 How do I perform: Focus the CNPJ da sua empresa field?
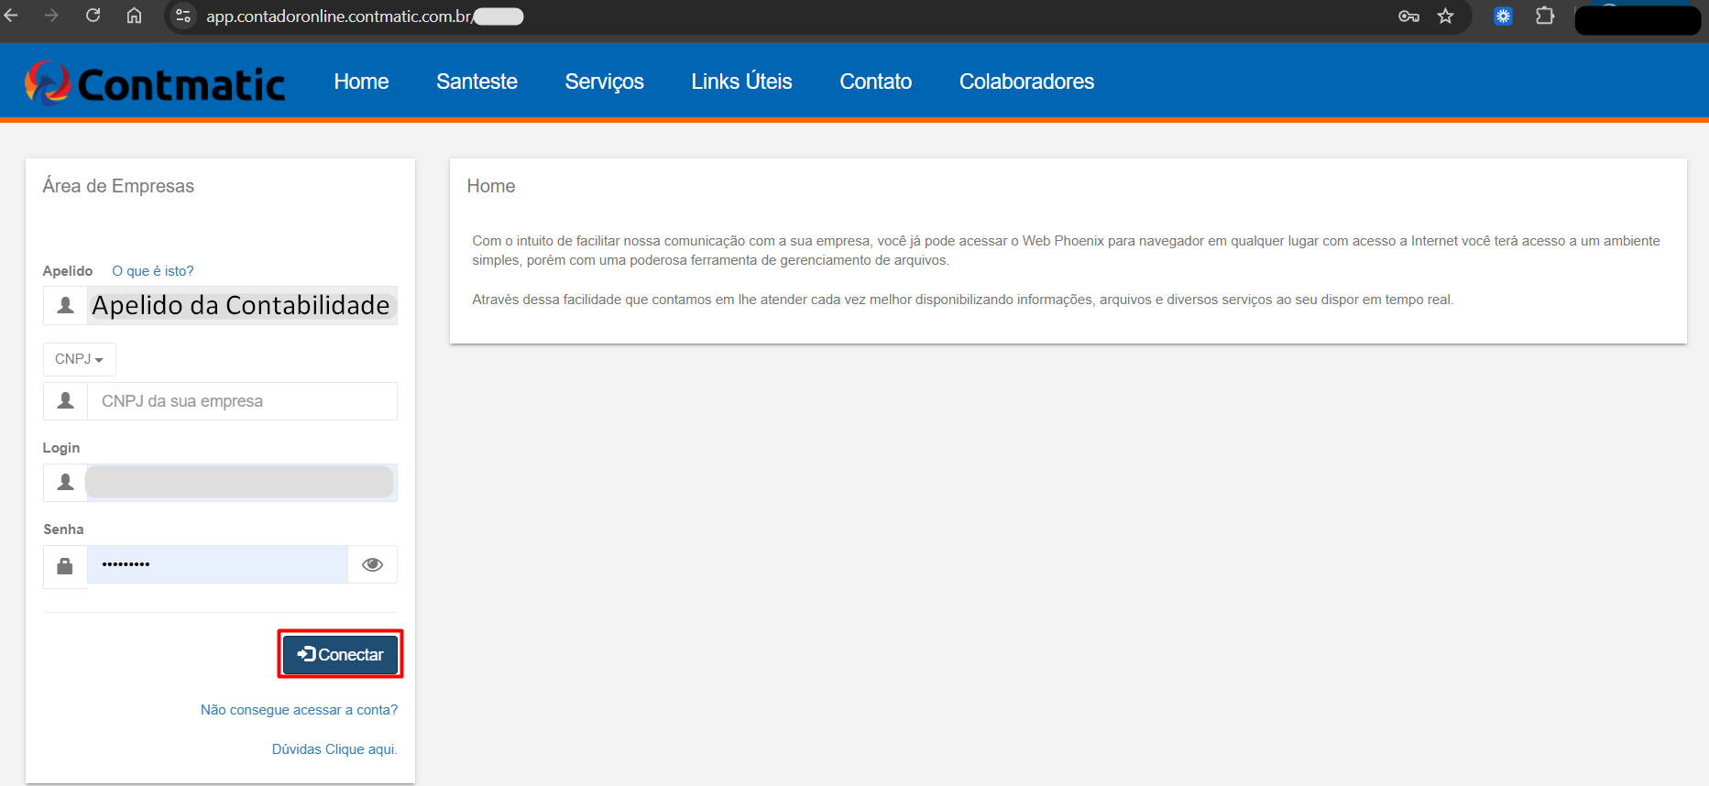tap(242, 401)
